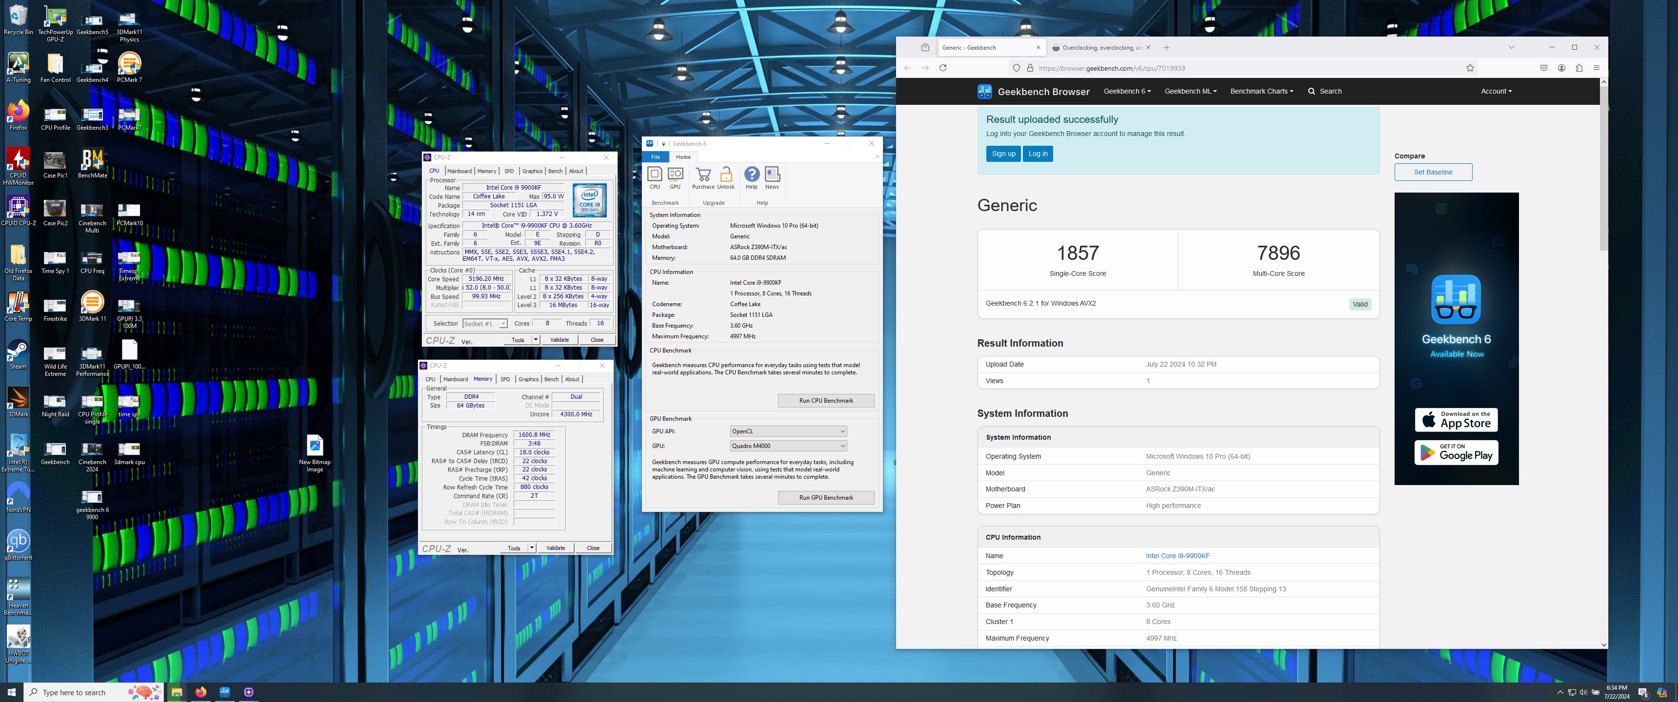Click the CPU benchmark icon in Geekbench 6 ribbon
This screenshot has height=702, width=1678.
655,175
